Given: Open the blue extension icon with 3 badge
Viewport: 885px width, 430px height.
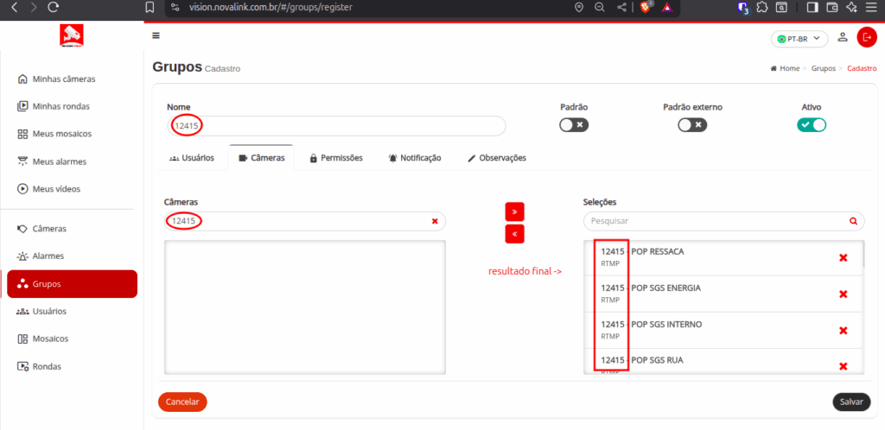Looking at the screenshot, I should coord(742,8).
